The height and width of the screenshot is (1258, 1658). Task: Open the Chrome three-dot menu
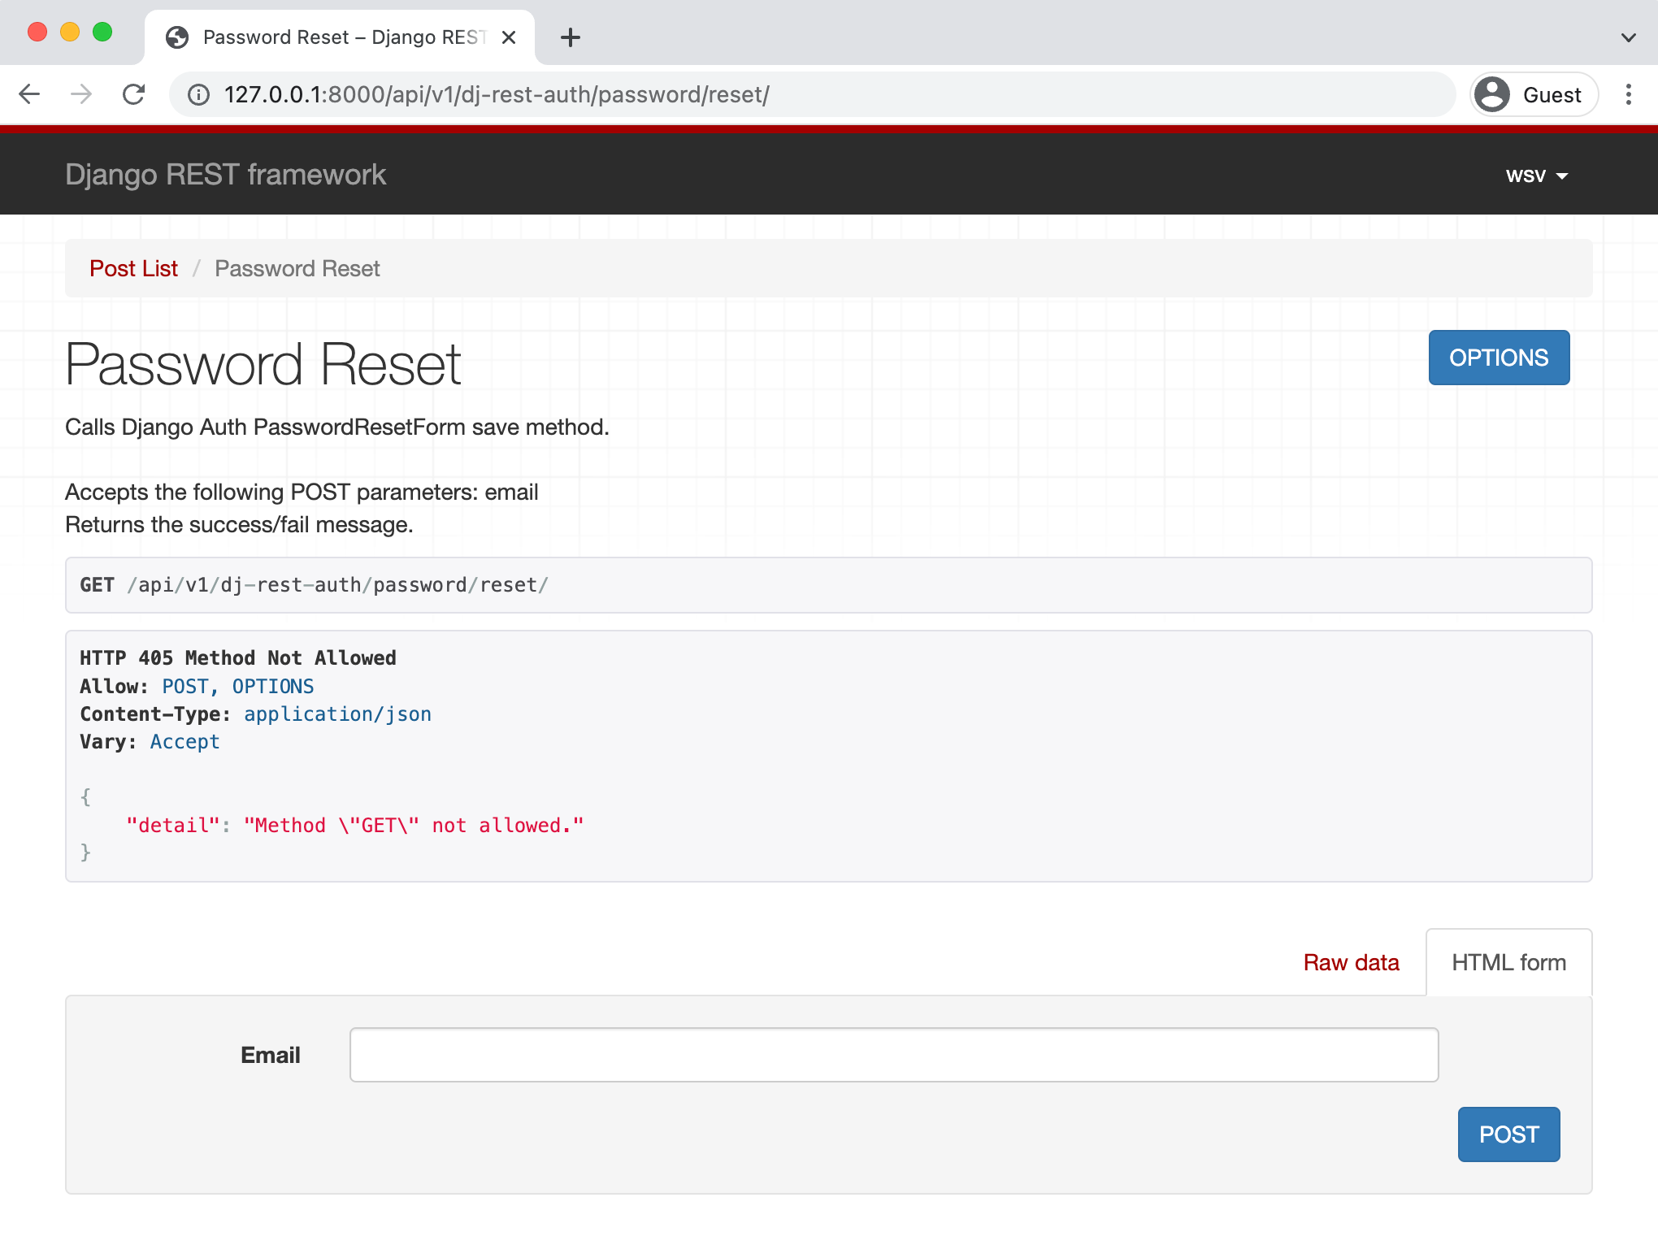click(1628, 94)
